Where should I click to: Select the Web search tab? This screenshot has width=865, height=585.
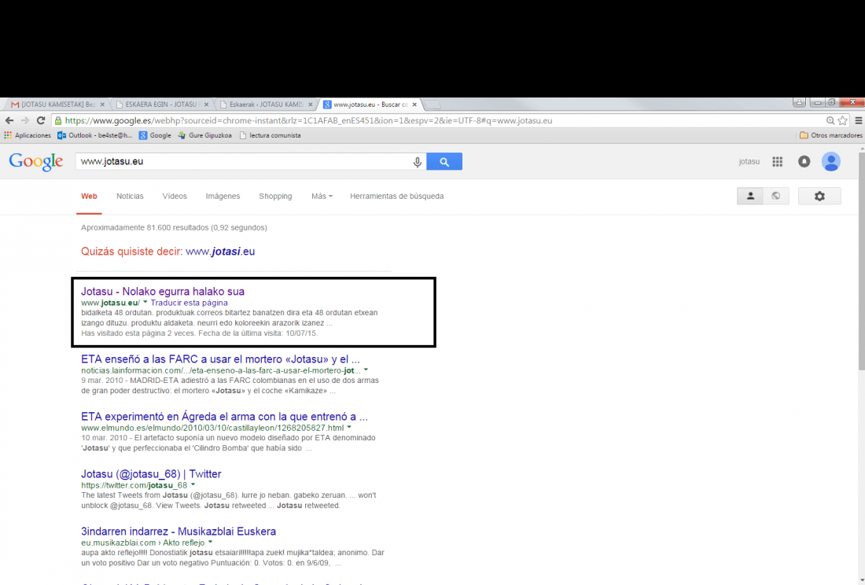point(89,197)
